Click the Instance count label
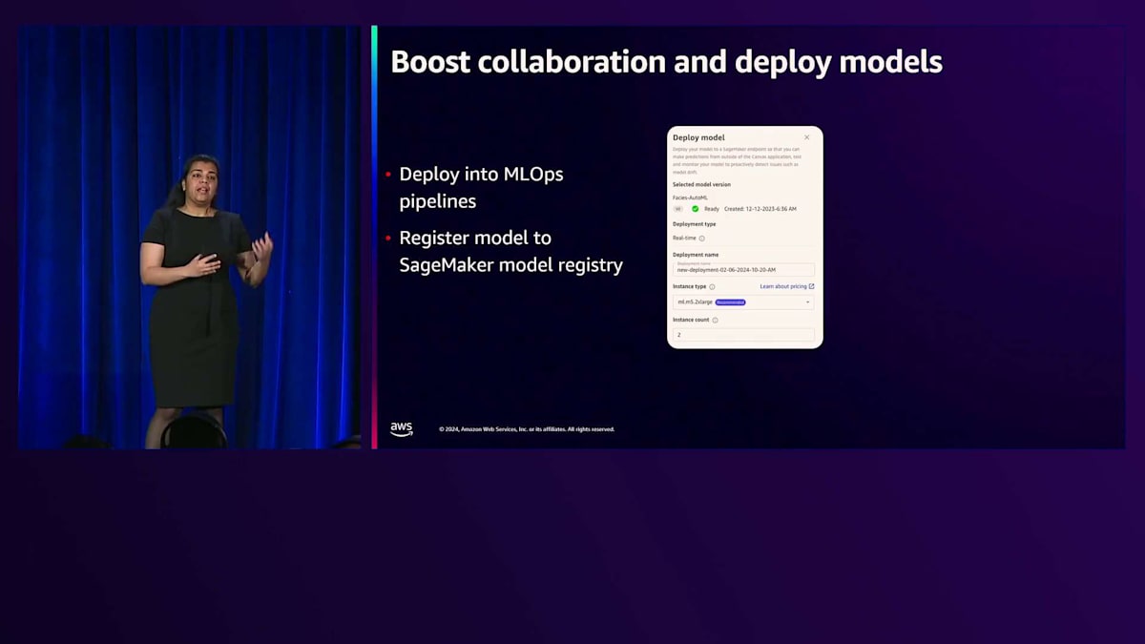1145x644 pixels. point(691,320)
